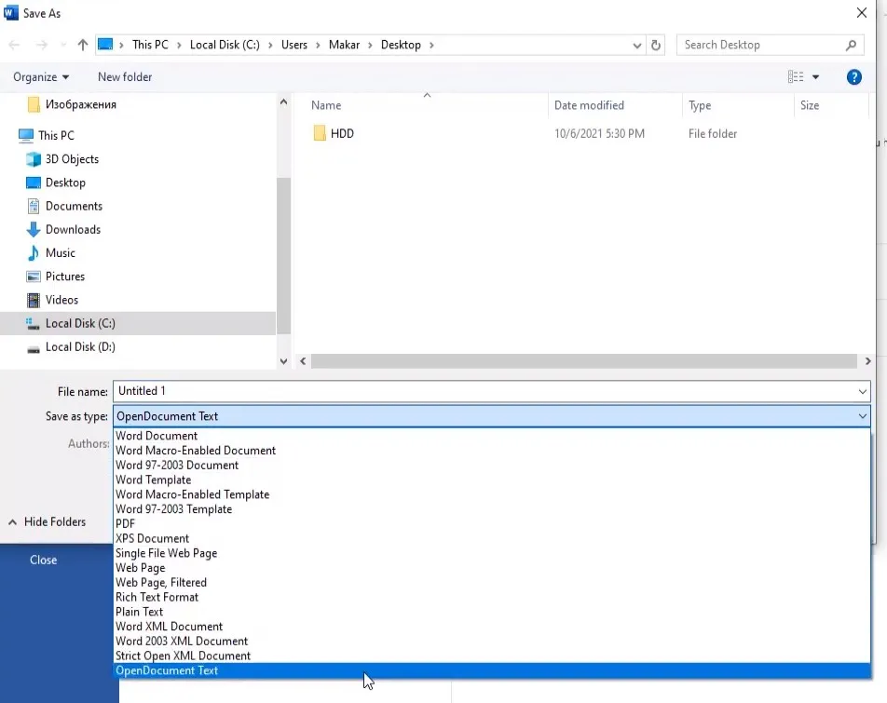The image size is (887, 703).
Task: Expand the Organize dropdown menu
Action: (41, 77)
